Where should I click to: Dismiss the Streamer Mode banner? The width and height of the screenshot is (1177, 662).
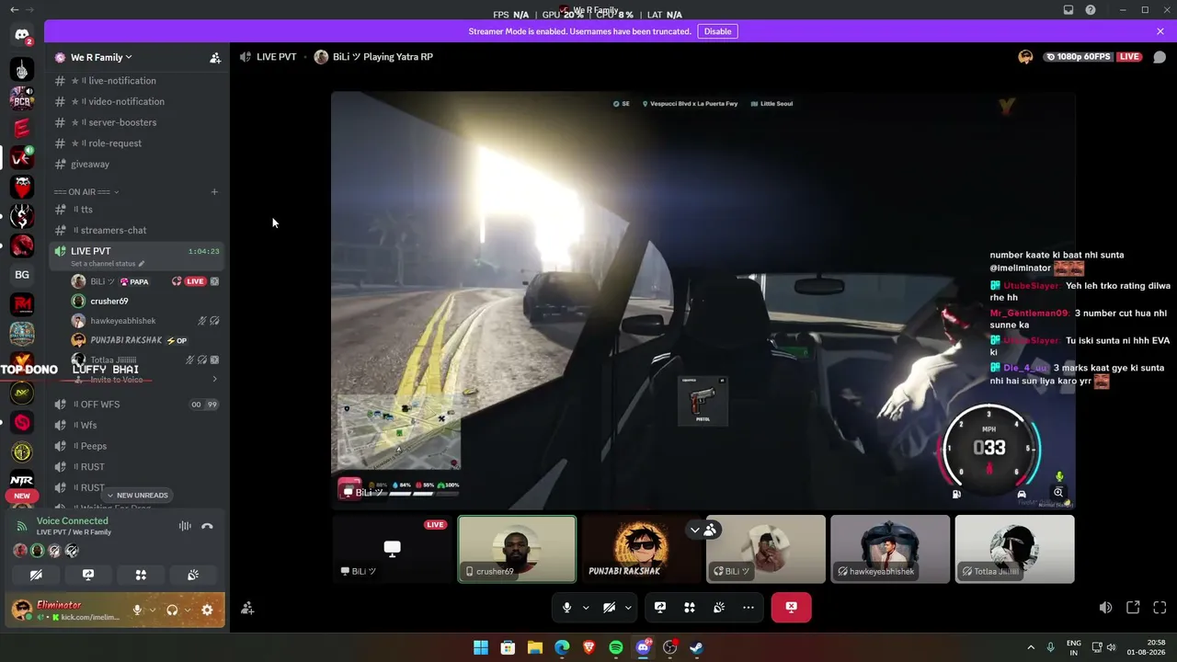(1160, 31)
